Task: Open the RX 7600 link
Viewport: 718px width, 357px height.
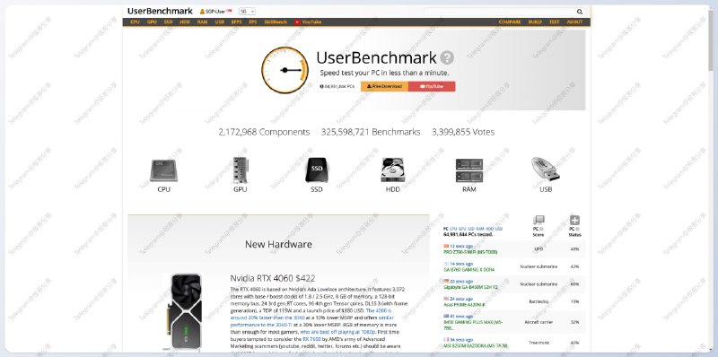Action: click(x=312, y=339)
